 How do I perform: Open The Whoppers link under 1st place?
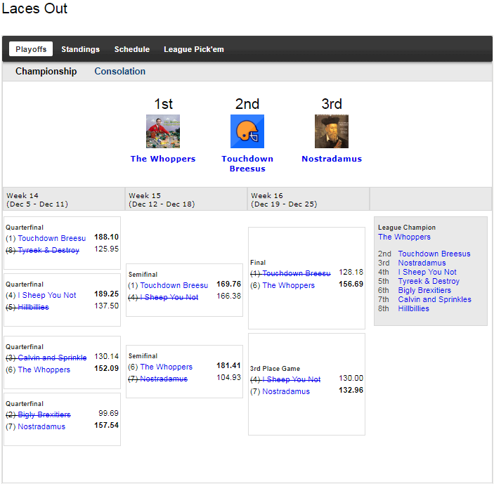point(163,159)
